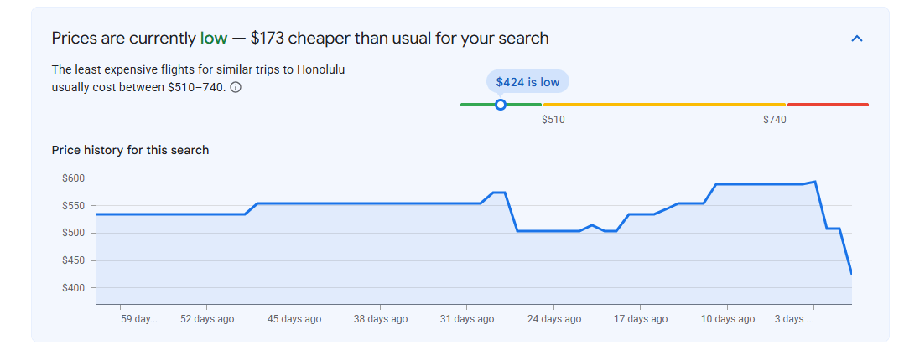Select the '45 days ago' axis label
Screen dimensions: 904x350
(x=294, y=318)
